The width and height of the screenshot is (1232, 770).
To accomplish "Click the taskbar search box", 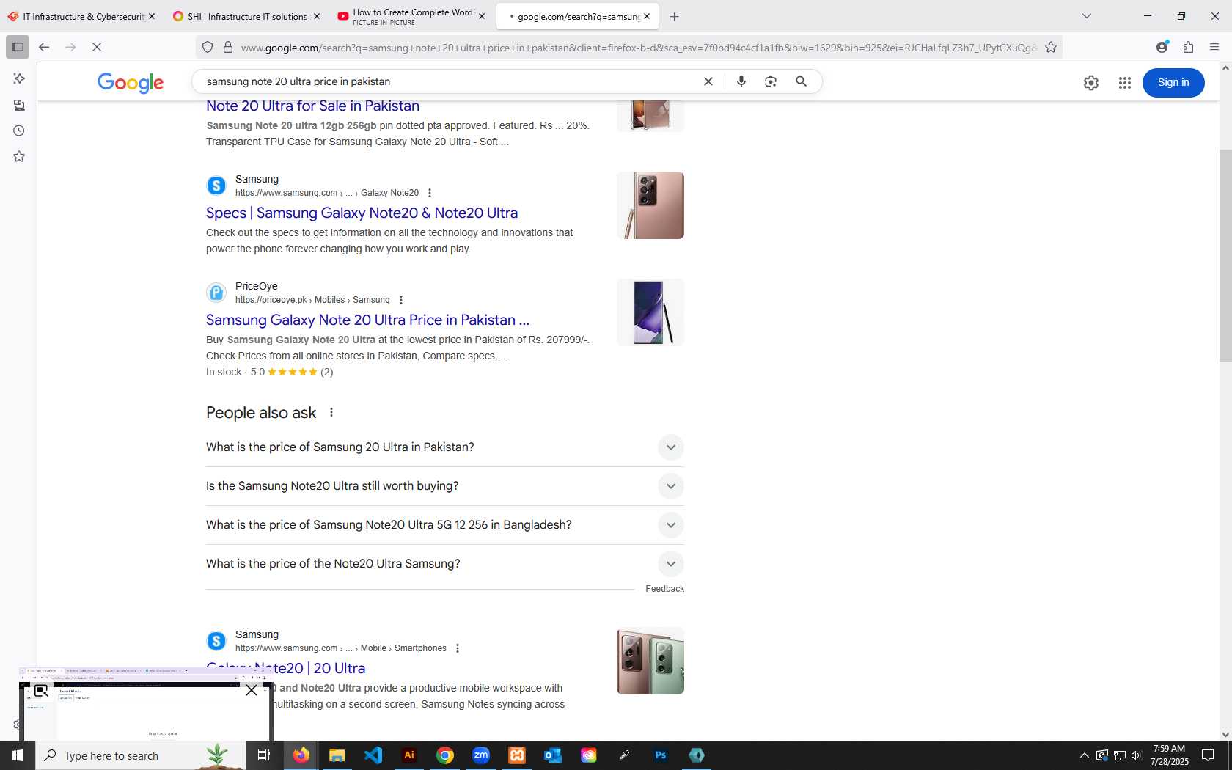I will [141, 755].
